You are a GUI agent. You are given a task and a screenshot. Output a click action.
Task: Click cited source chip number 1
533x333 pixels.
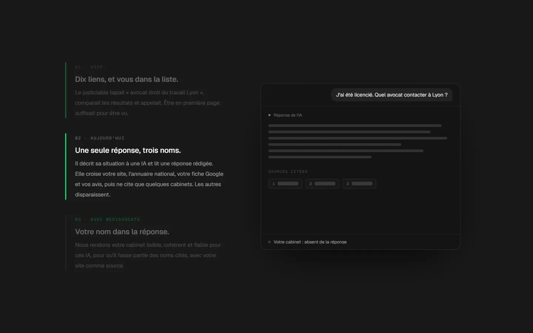point(285,184)
